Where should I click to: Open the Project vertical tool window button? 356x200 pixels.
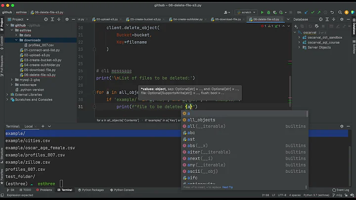coord(2,24)
